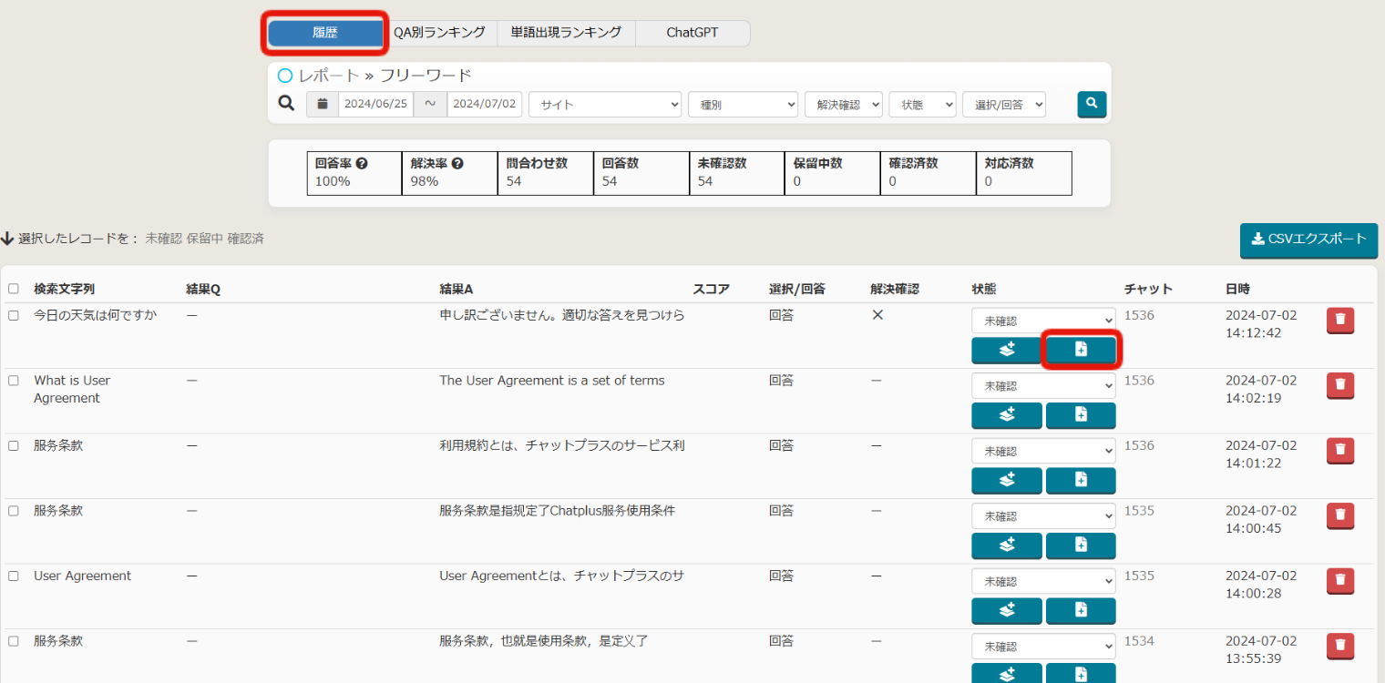This screenshot has height=683, width=1385.
Task: Toggle the select-all checkbox in table header
Action: pos(14,289)
